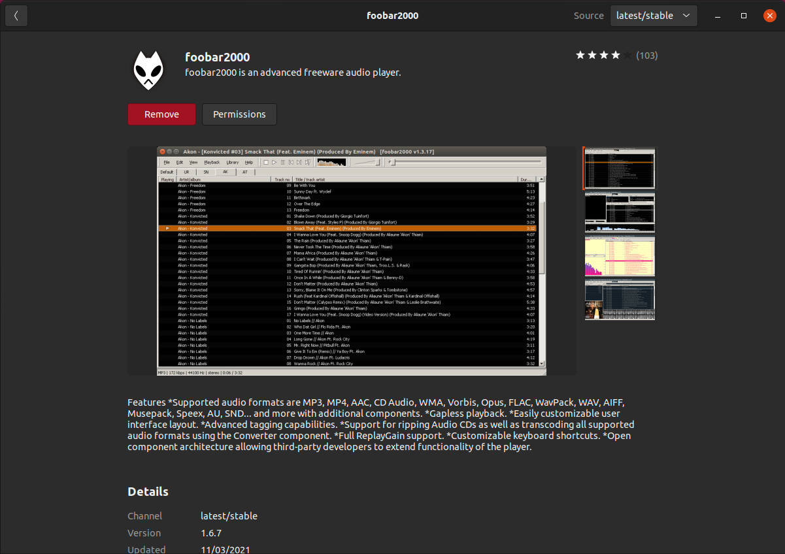Viewport: 785px width, 554px height.
Task: Click the Updated date 11/03/2021
Action: click(225, 550)
